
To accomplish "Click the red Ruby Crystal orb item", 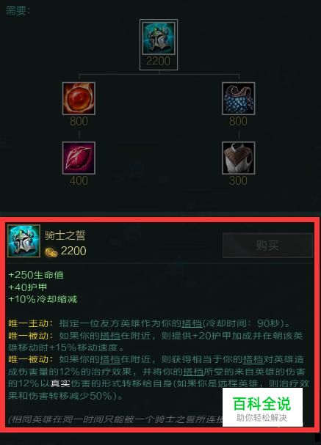I will [x=79, y=98].
